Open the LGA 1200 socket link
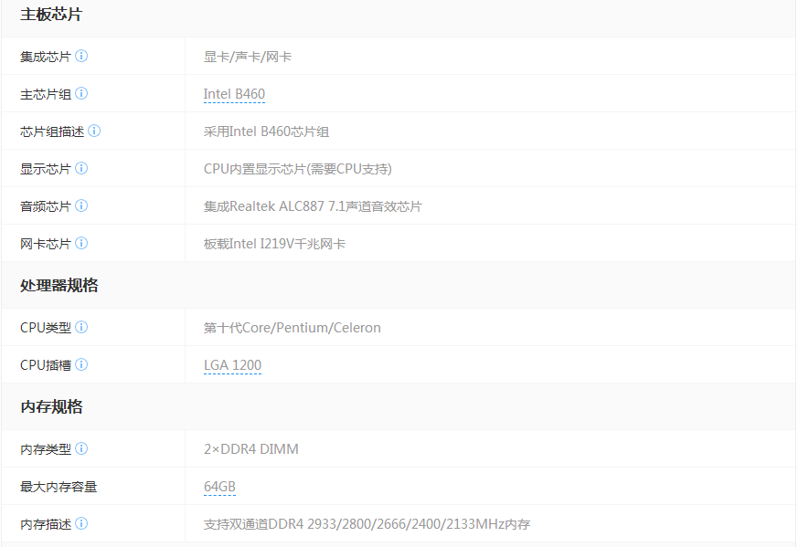Screen dimensions: 798x547 point(232,366)
